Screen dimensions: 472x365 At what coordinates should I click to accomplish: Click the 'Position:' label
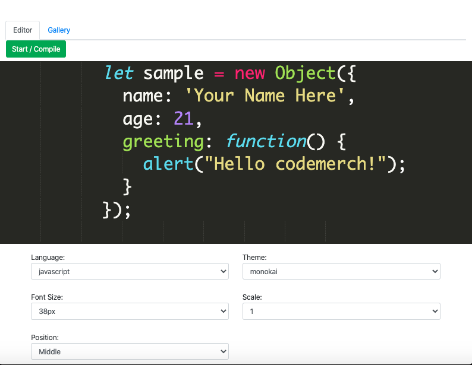tap(45, 337)
